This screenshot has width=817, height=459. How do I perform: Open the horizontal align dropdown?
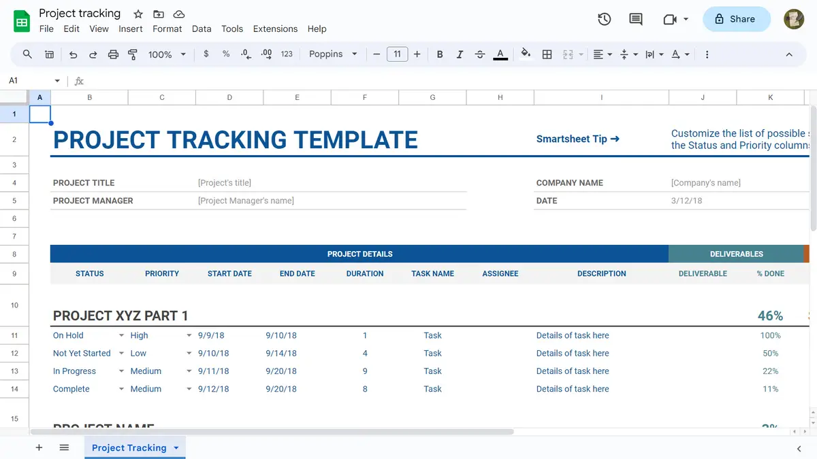(x=603, y=54)
